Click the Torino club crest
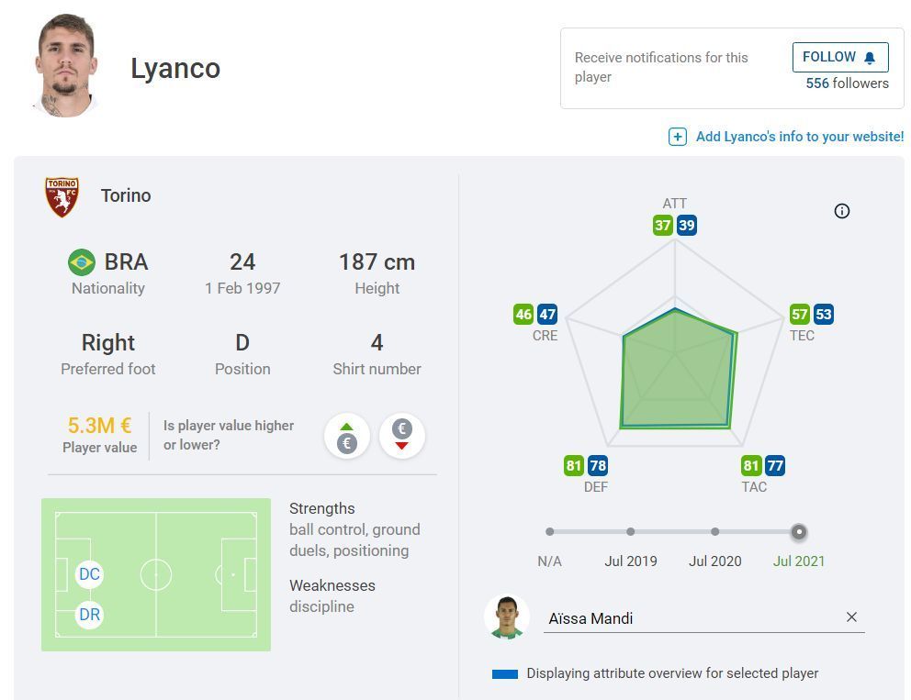 click(62, 196)
